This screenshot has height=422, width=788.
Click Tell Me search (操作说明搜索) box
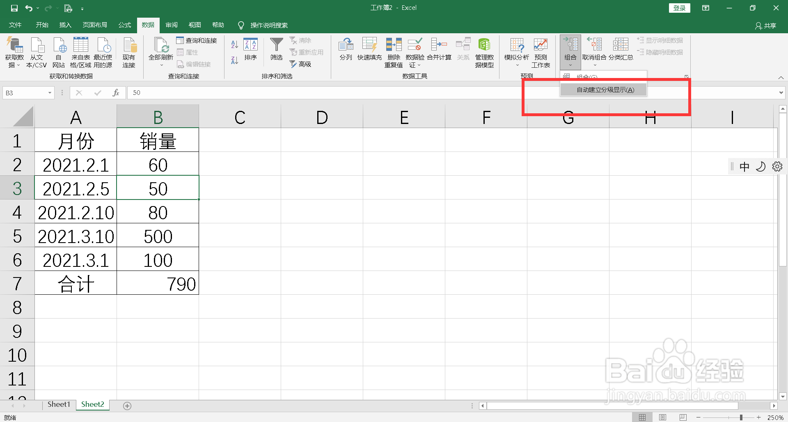[x=269, y=25]
